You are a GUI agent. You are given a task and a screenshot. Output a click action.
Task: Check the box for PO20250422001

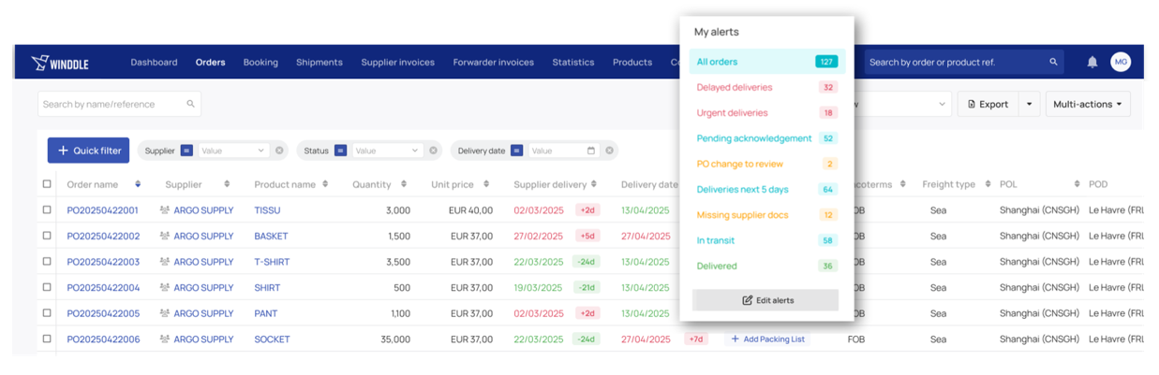[x=47, y=210]
